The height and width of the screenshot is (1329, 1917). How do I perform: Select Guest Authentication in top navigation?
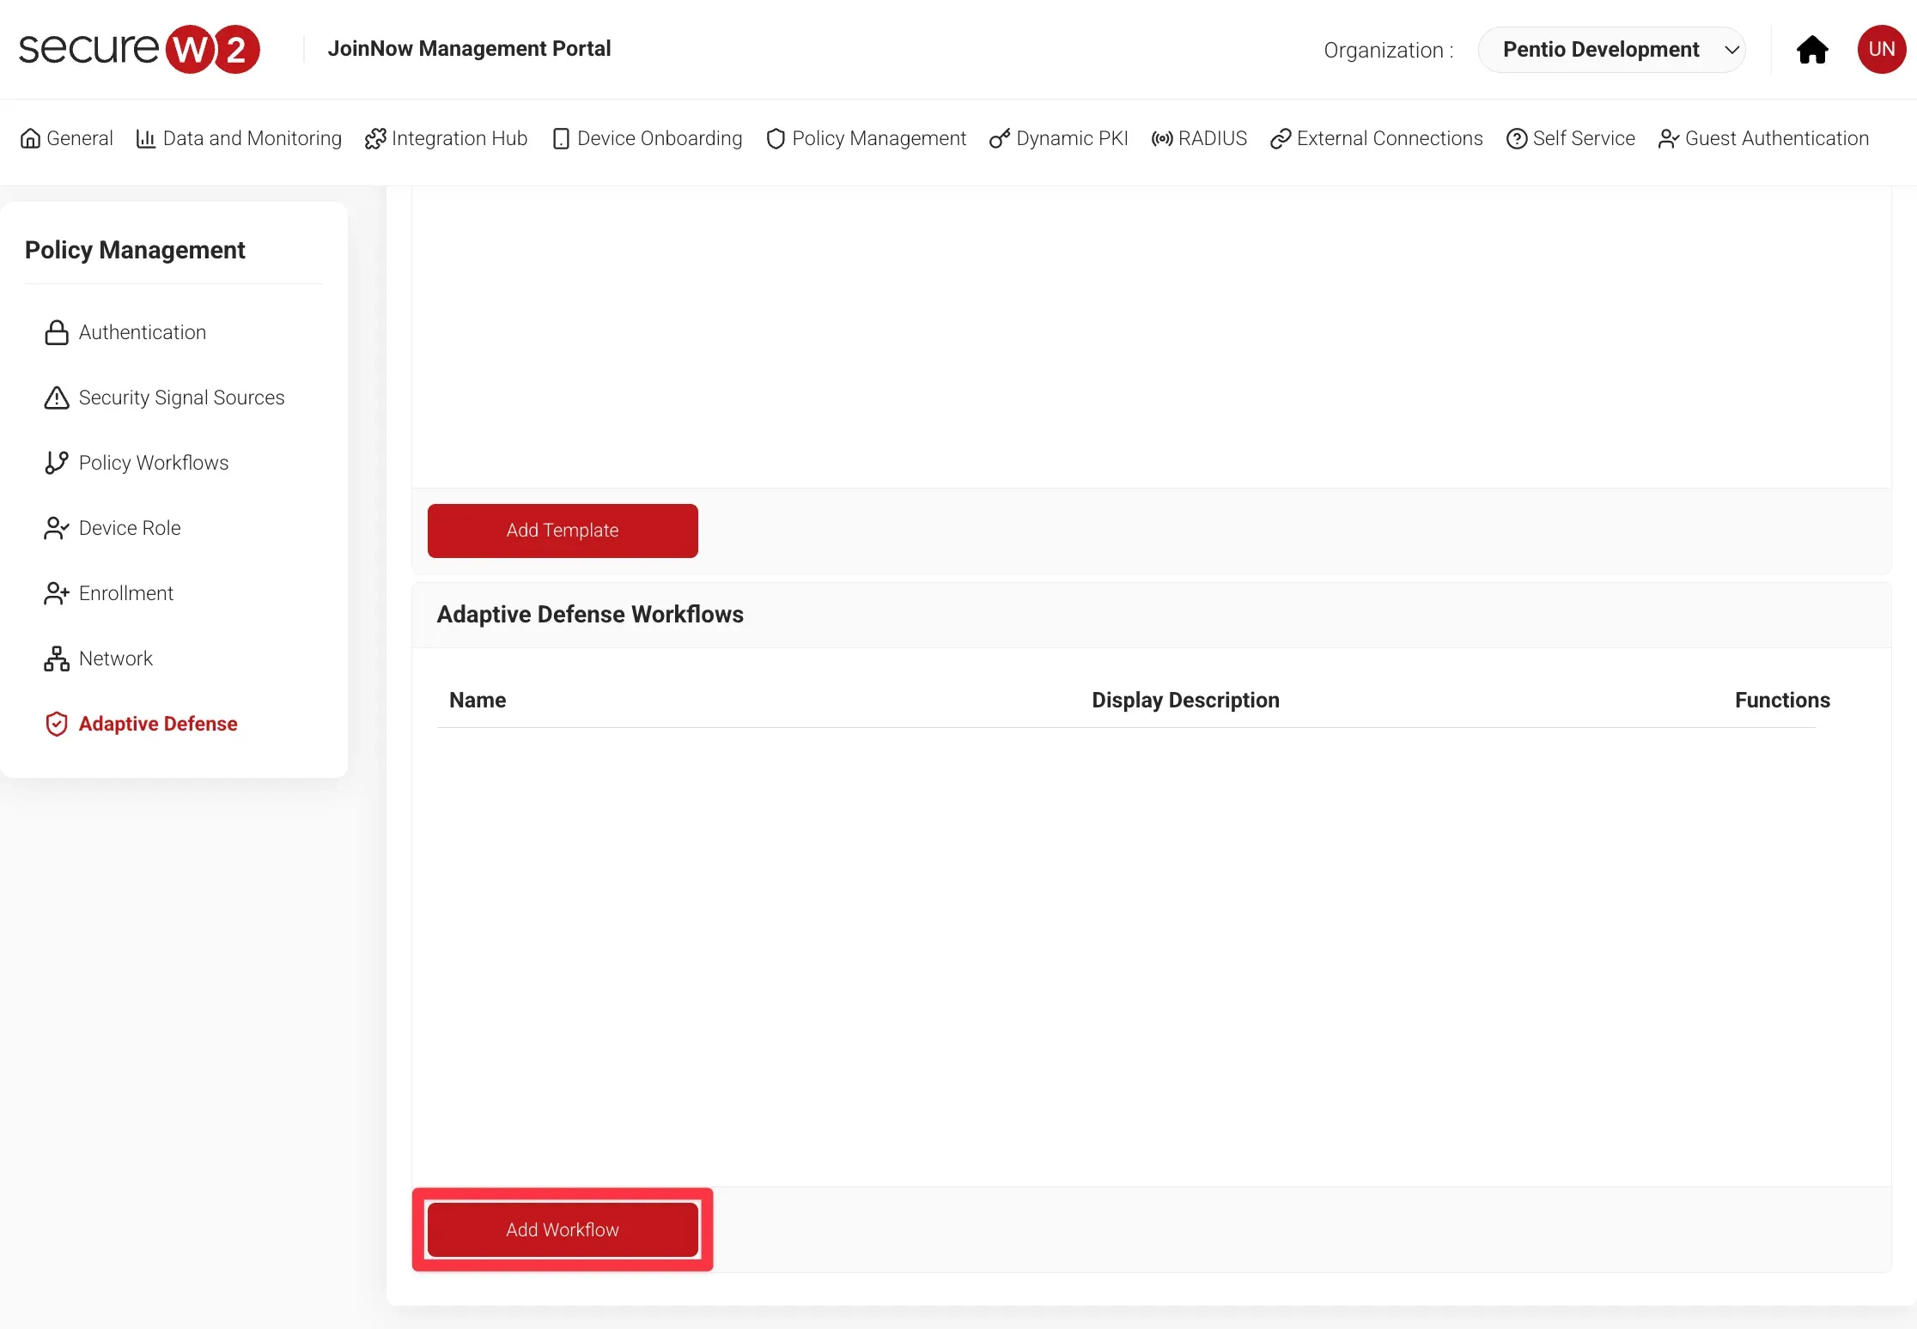point(1763,138)
